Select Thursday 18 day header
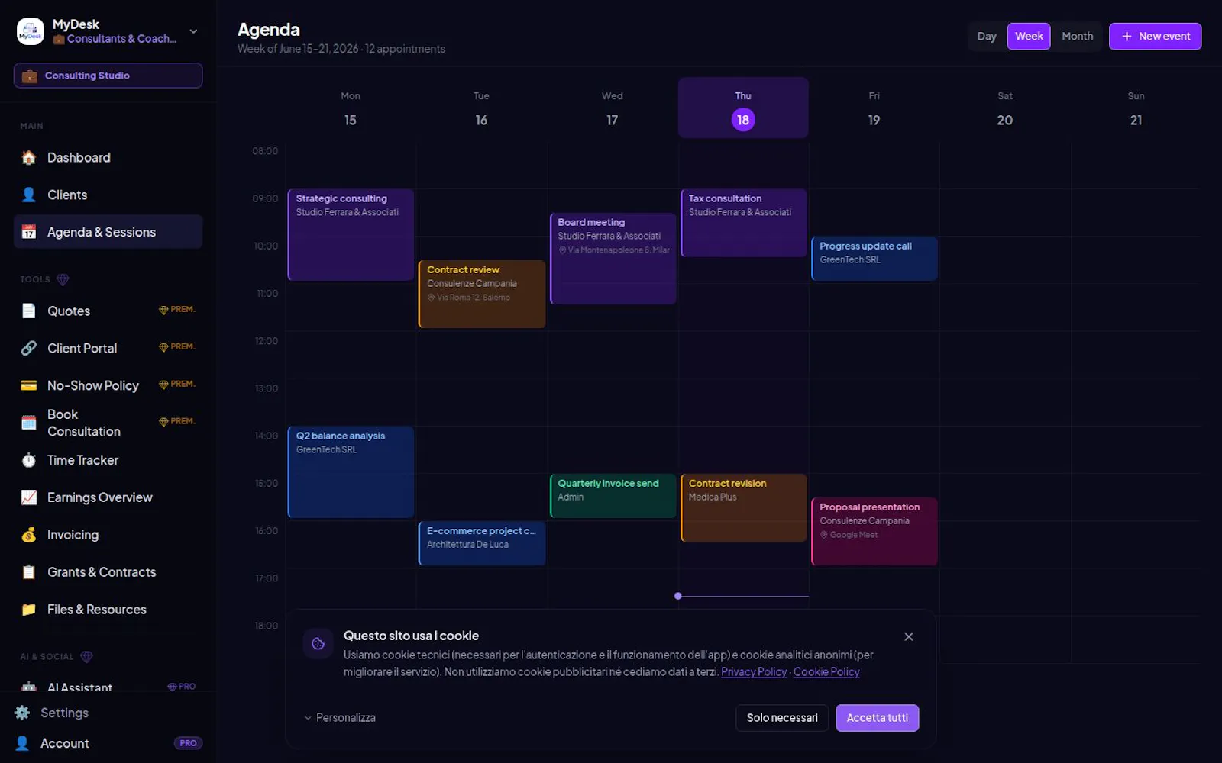This screenshot has width=1222, height=763. point(743,108)
